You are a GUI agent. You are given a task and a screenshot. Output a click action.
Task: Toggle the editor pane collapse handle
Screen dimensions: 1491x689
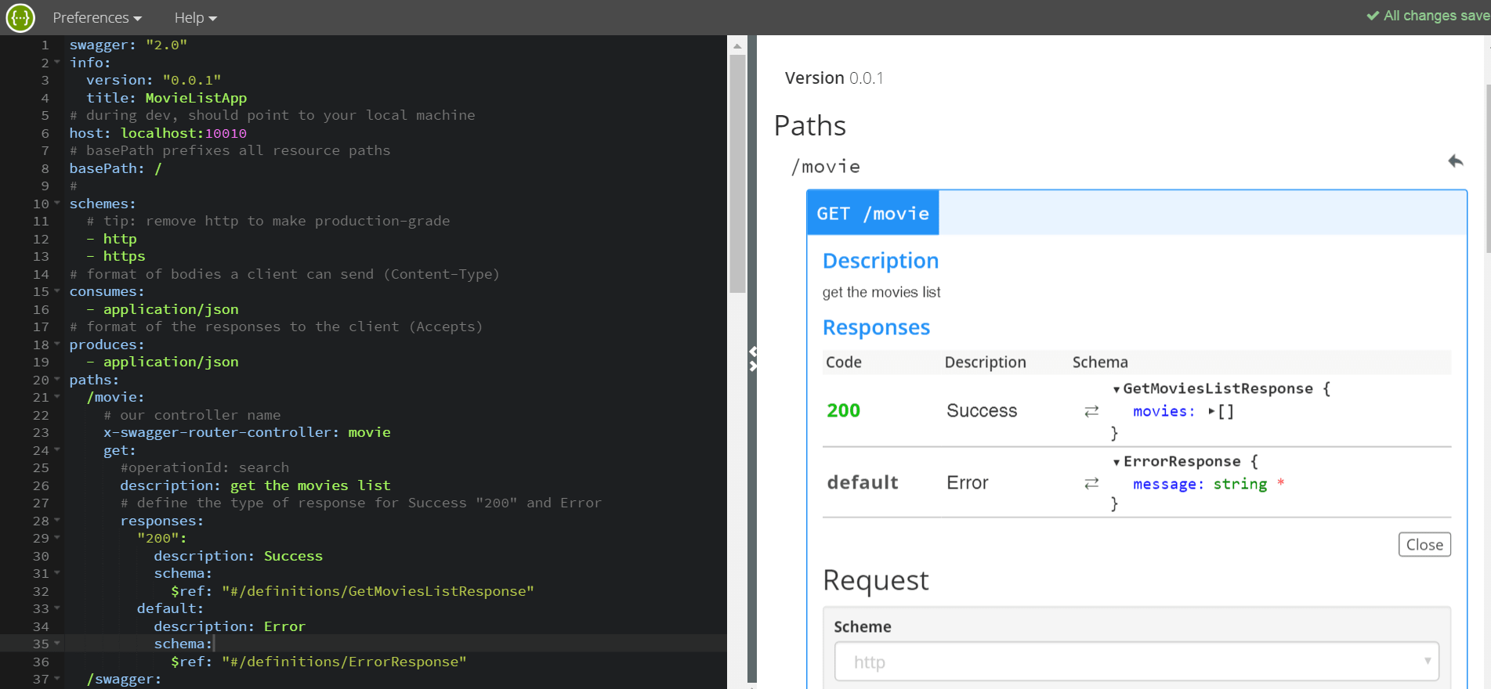[752, 359]
